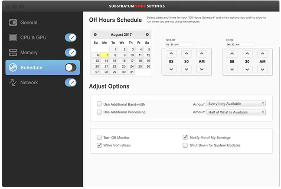281x189 pixels.
Task: Switch off the Network toggle
Action: point(71,83)
